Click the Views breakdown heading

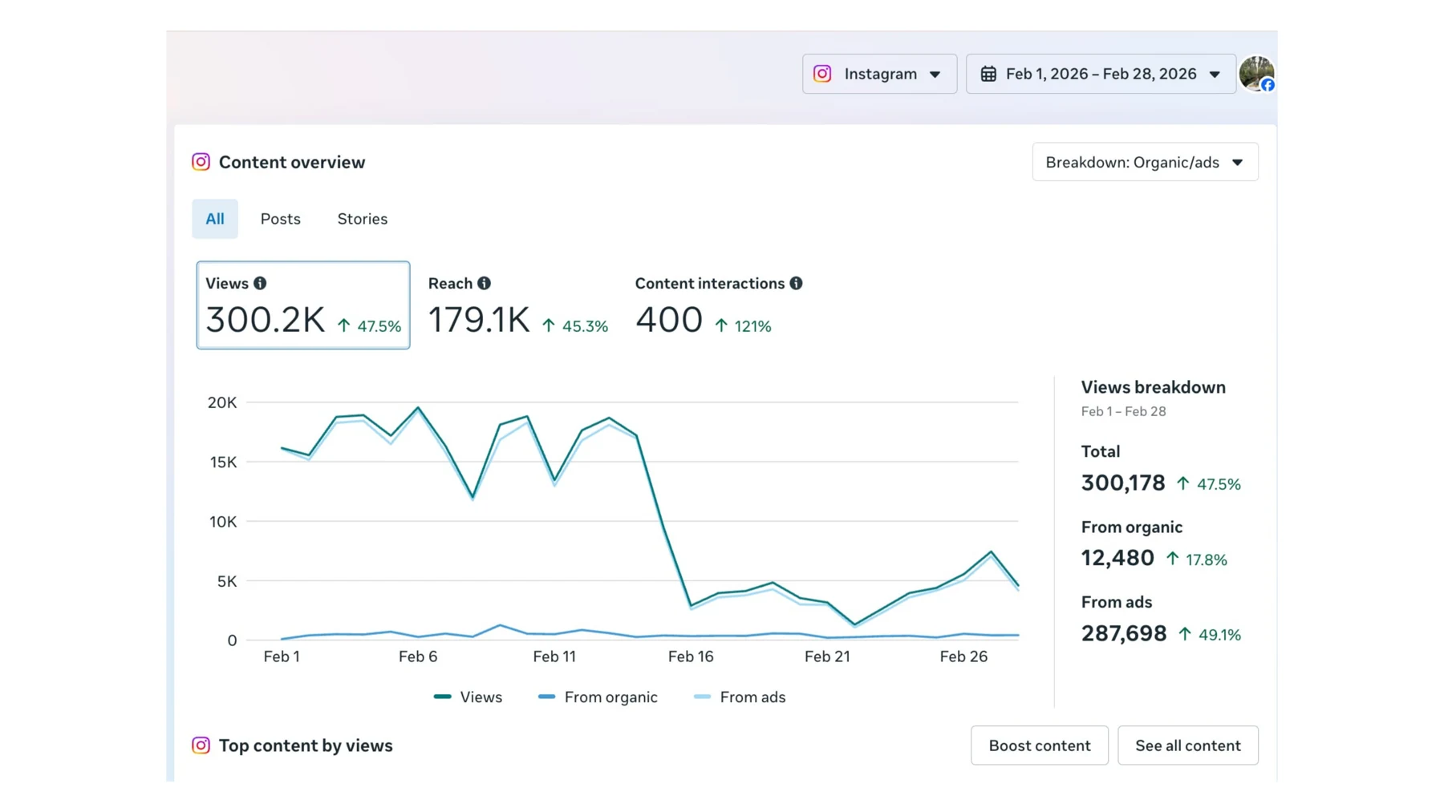pos(1153,387)
